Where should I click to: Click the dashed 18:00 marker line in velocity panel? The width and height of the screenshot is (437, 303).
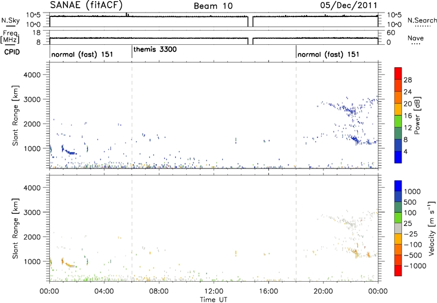(296, 228)
